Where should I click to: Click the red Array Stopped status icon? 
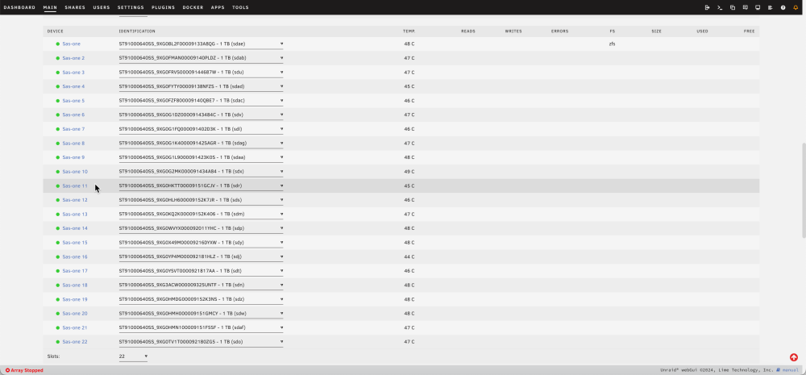(x=8, y=370)
